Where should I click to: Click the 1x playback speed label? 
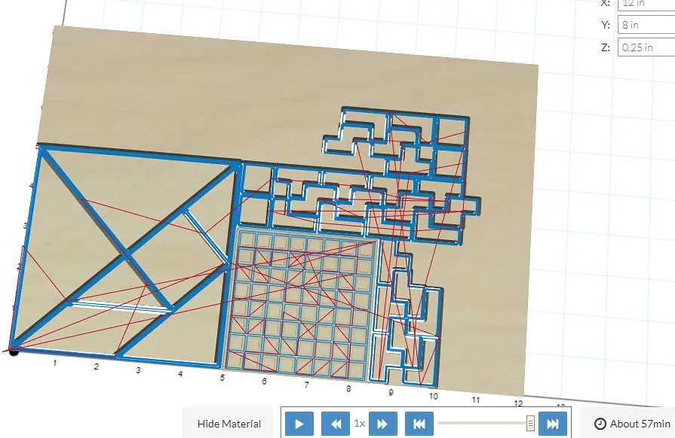(360, 424)
